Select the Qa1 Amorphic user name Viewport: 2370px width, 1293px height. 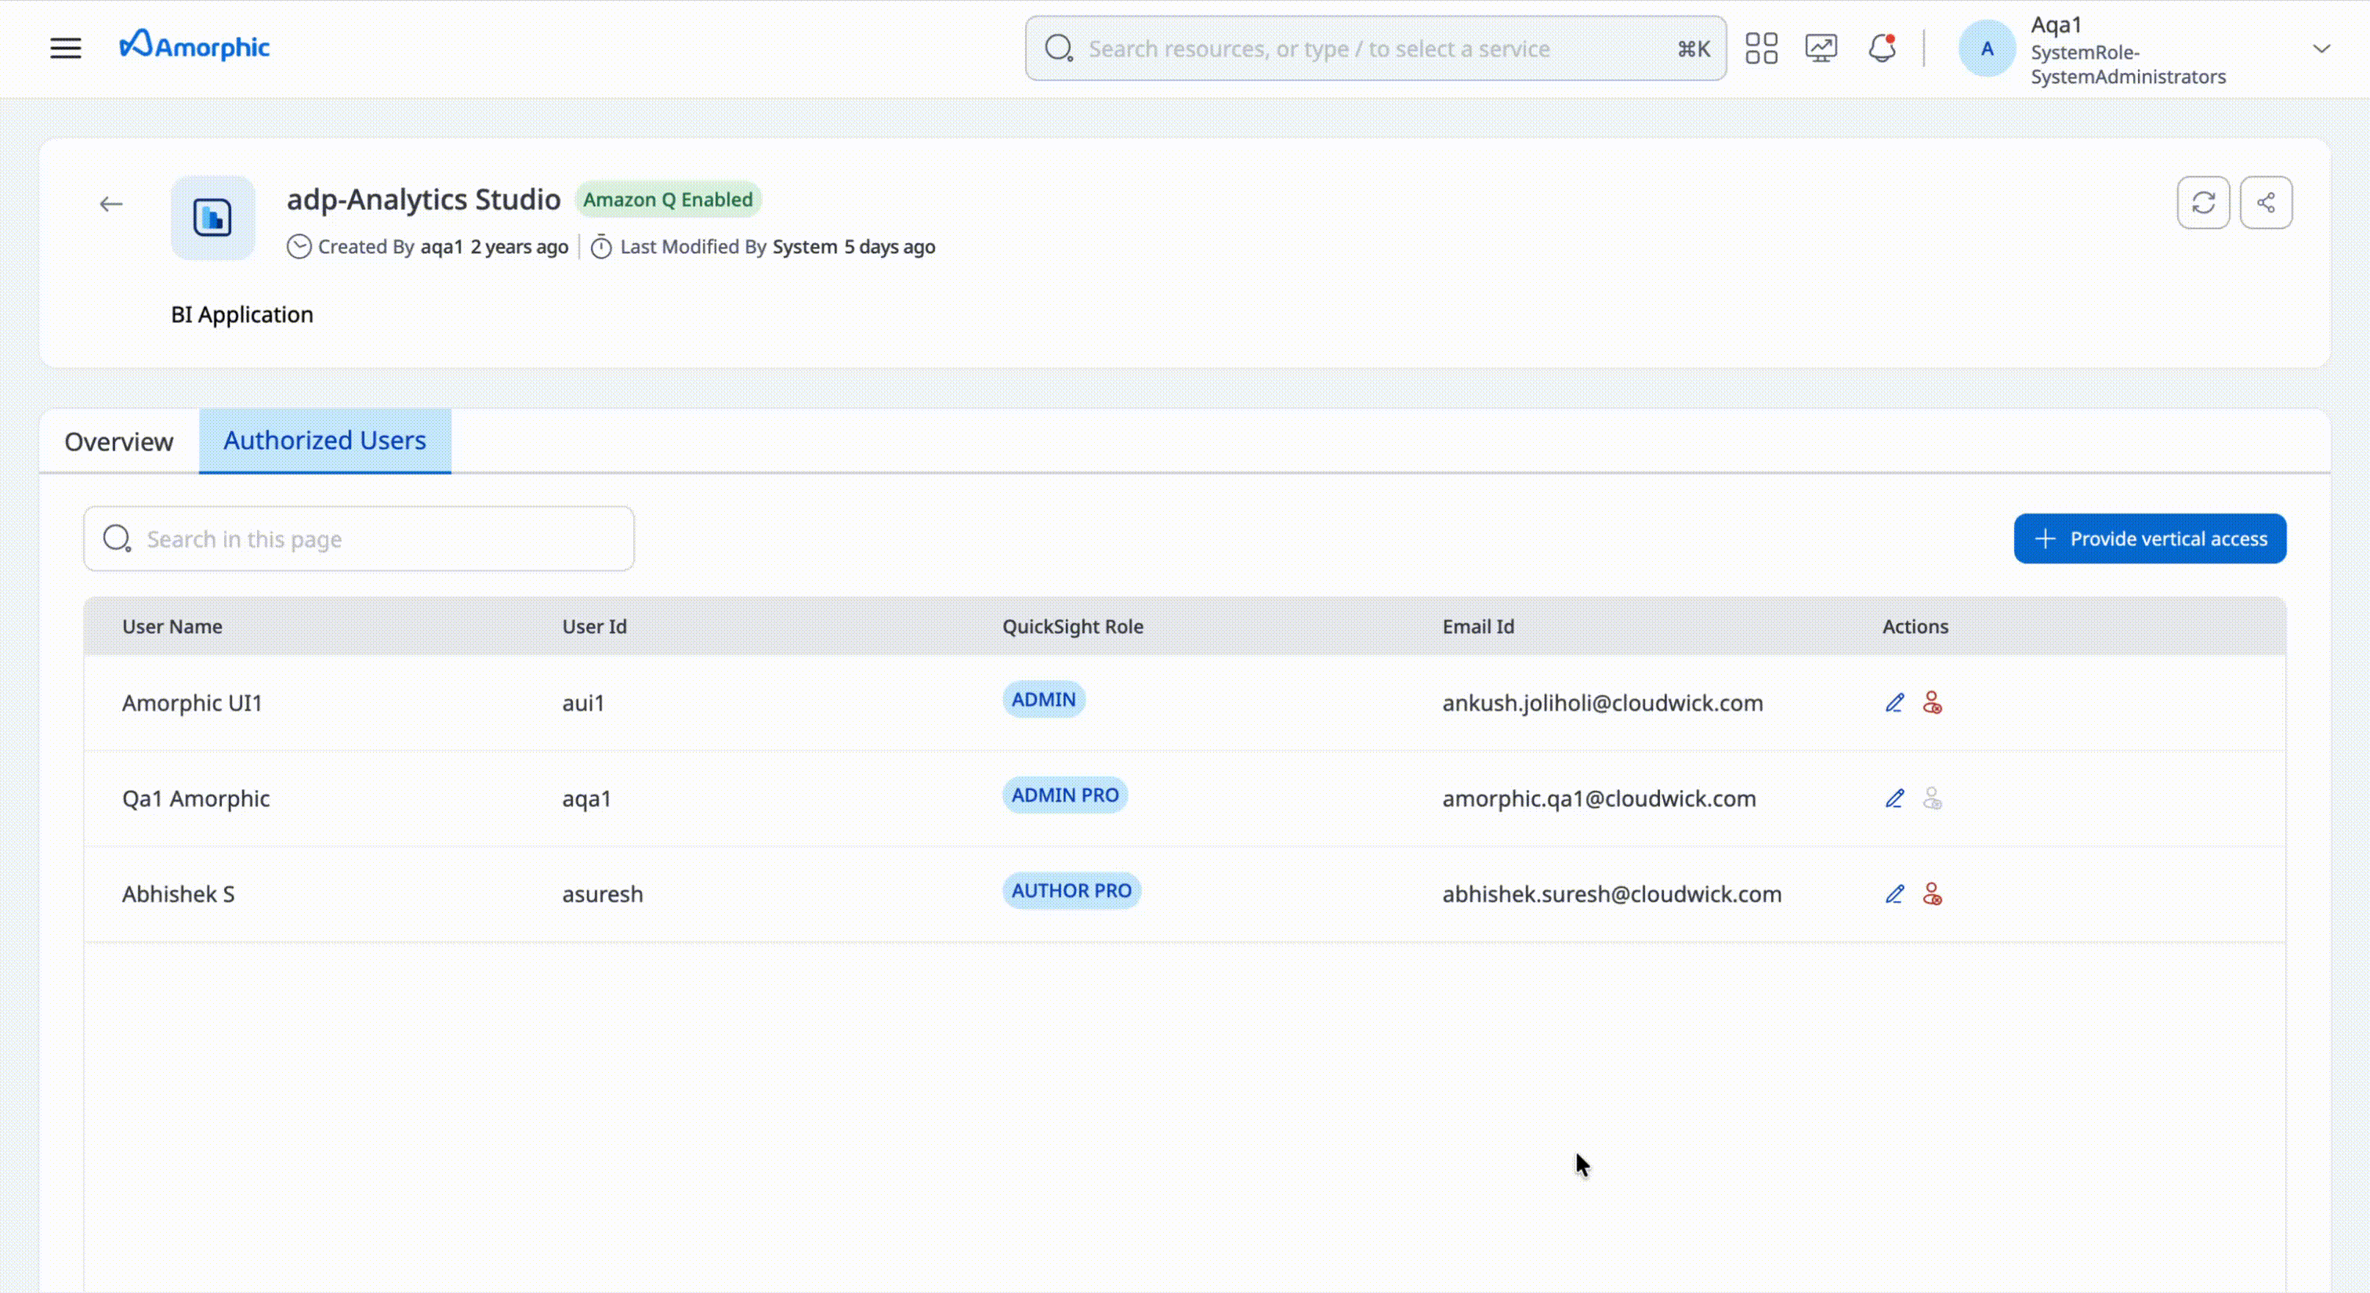pos(196,799)
